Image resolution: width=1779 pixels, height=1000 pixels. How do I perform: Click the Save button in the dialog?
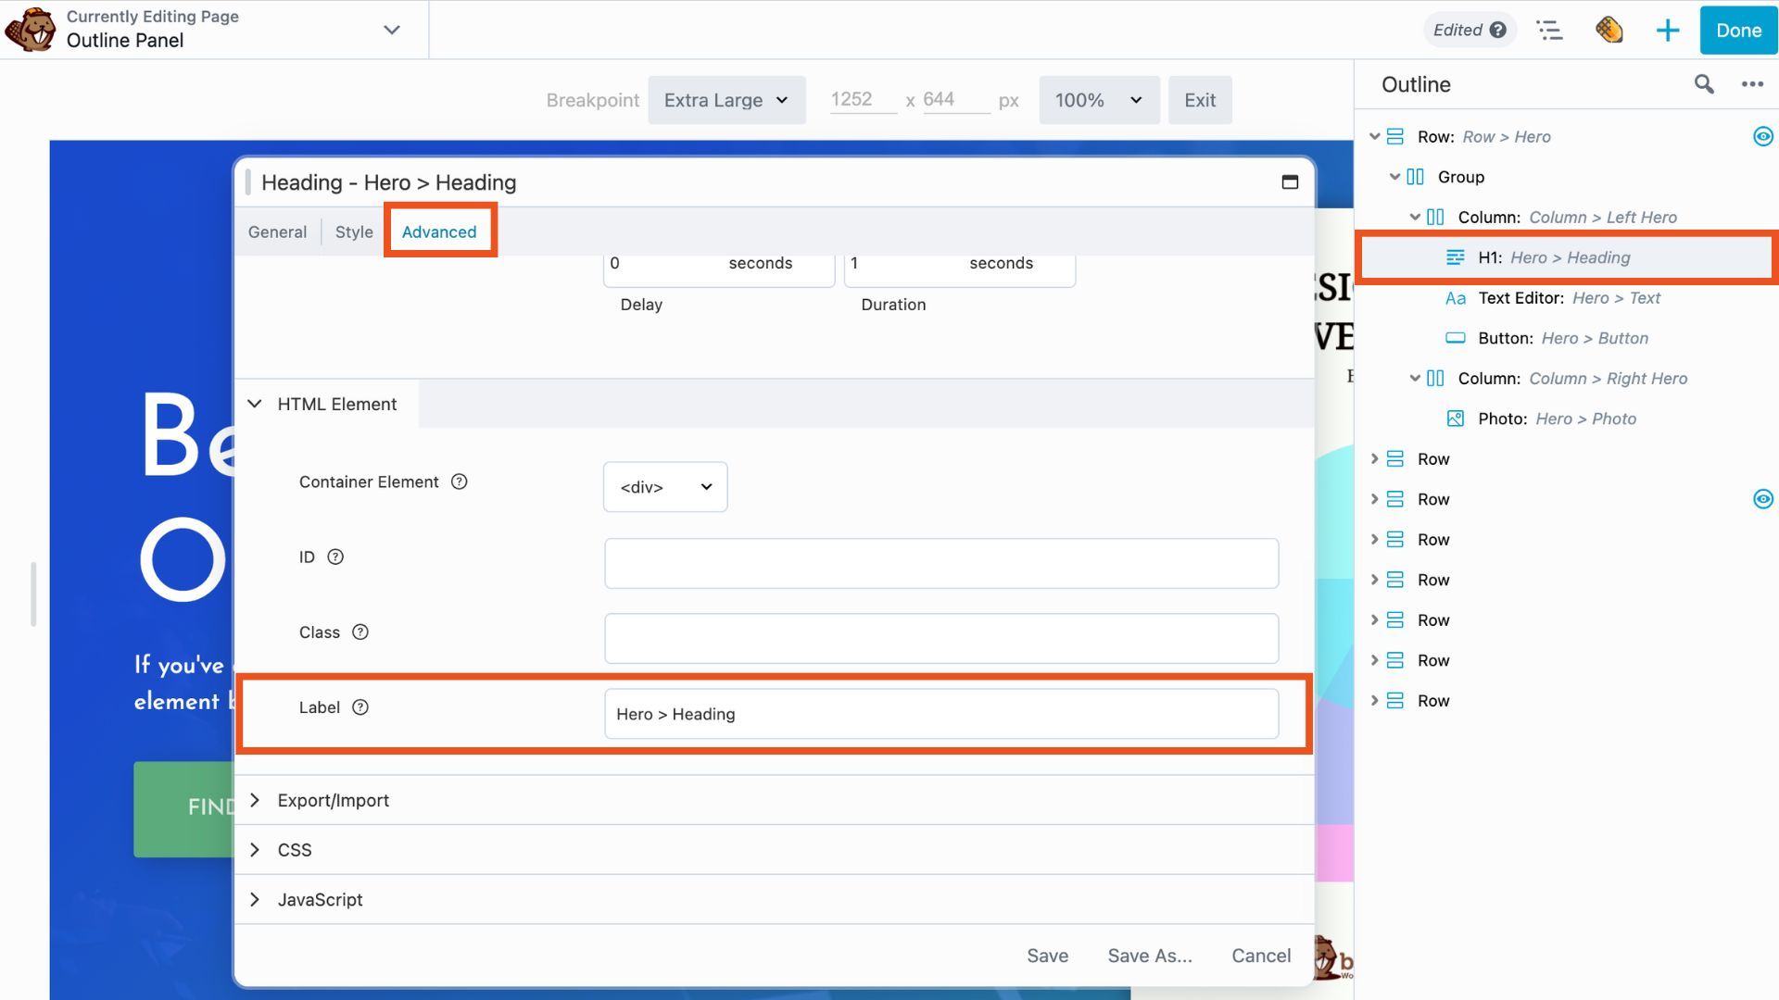tap(1047, 955)
